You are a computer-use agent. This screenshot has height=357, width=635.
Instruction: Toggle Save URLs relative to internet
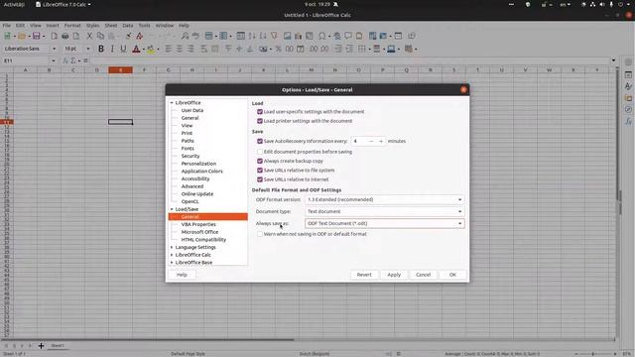260,179
